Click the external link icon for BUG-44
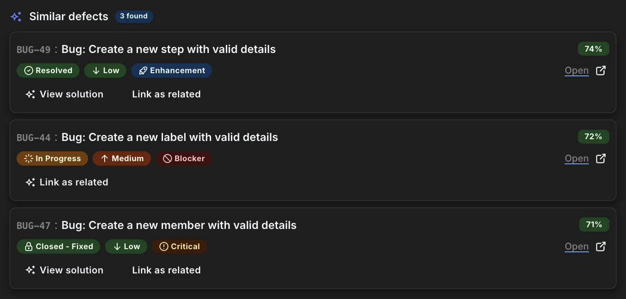This screenshot has width=626, height=299. click(601, 158)
